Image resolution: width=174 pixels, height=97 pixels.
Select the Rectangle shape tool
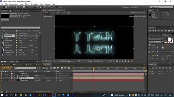click(x=24, y=7)
